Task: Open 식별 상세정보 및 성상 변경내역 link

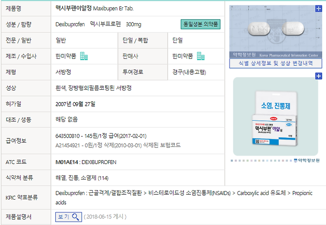Action: [276, 63]
